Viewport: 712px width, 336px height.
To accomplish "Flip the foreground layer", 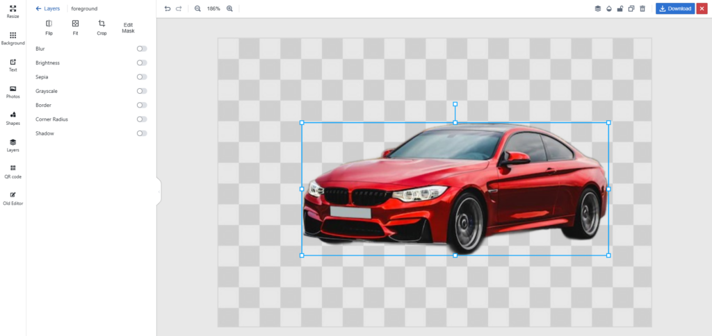I will pyautogui.click(x=49, y=28).
